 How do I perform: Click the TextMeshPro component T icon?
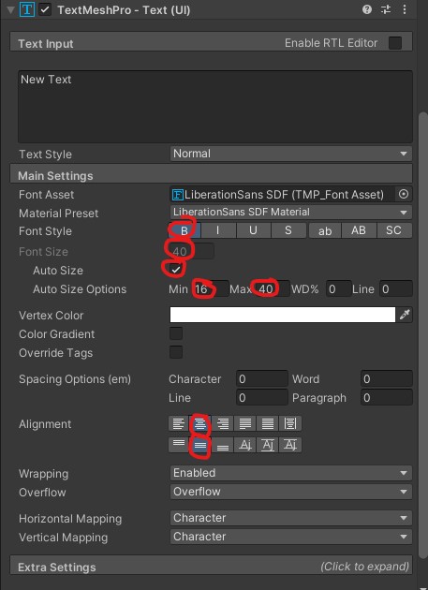pyautogui.click(x=27, y=9)
